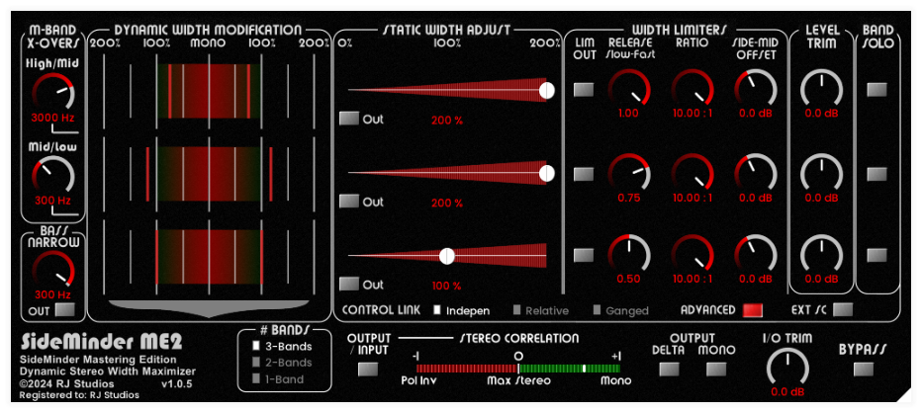
Task: Click the top band Release knob
Action: 628,90
